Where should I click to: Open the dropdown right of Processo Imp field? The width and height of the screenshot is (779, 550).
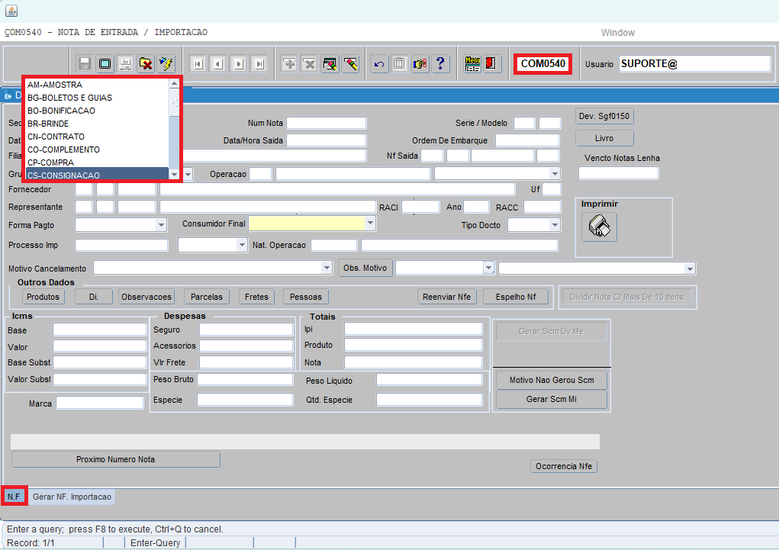(241, 245)
